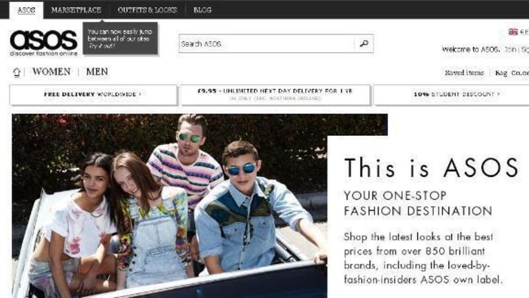This screenshot has height=298, width=529.
Task: Open the WOMEN section
Action: pyautogui.click(x=52, y=72)
